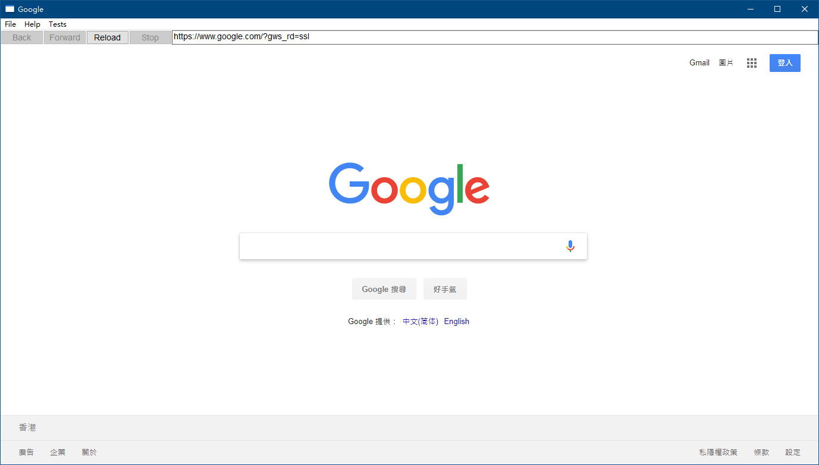Open the Google apps grid icon
The image size is (819, 465).
[x=752, y=63]
